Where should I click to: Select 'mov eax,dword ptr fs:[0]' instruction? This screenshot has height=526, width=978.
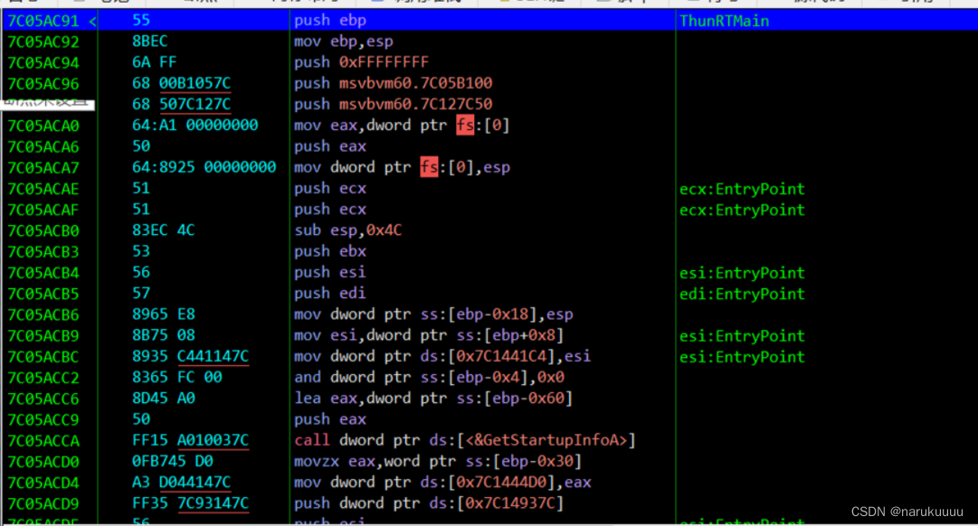coord(402,126)
